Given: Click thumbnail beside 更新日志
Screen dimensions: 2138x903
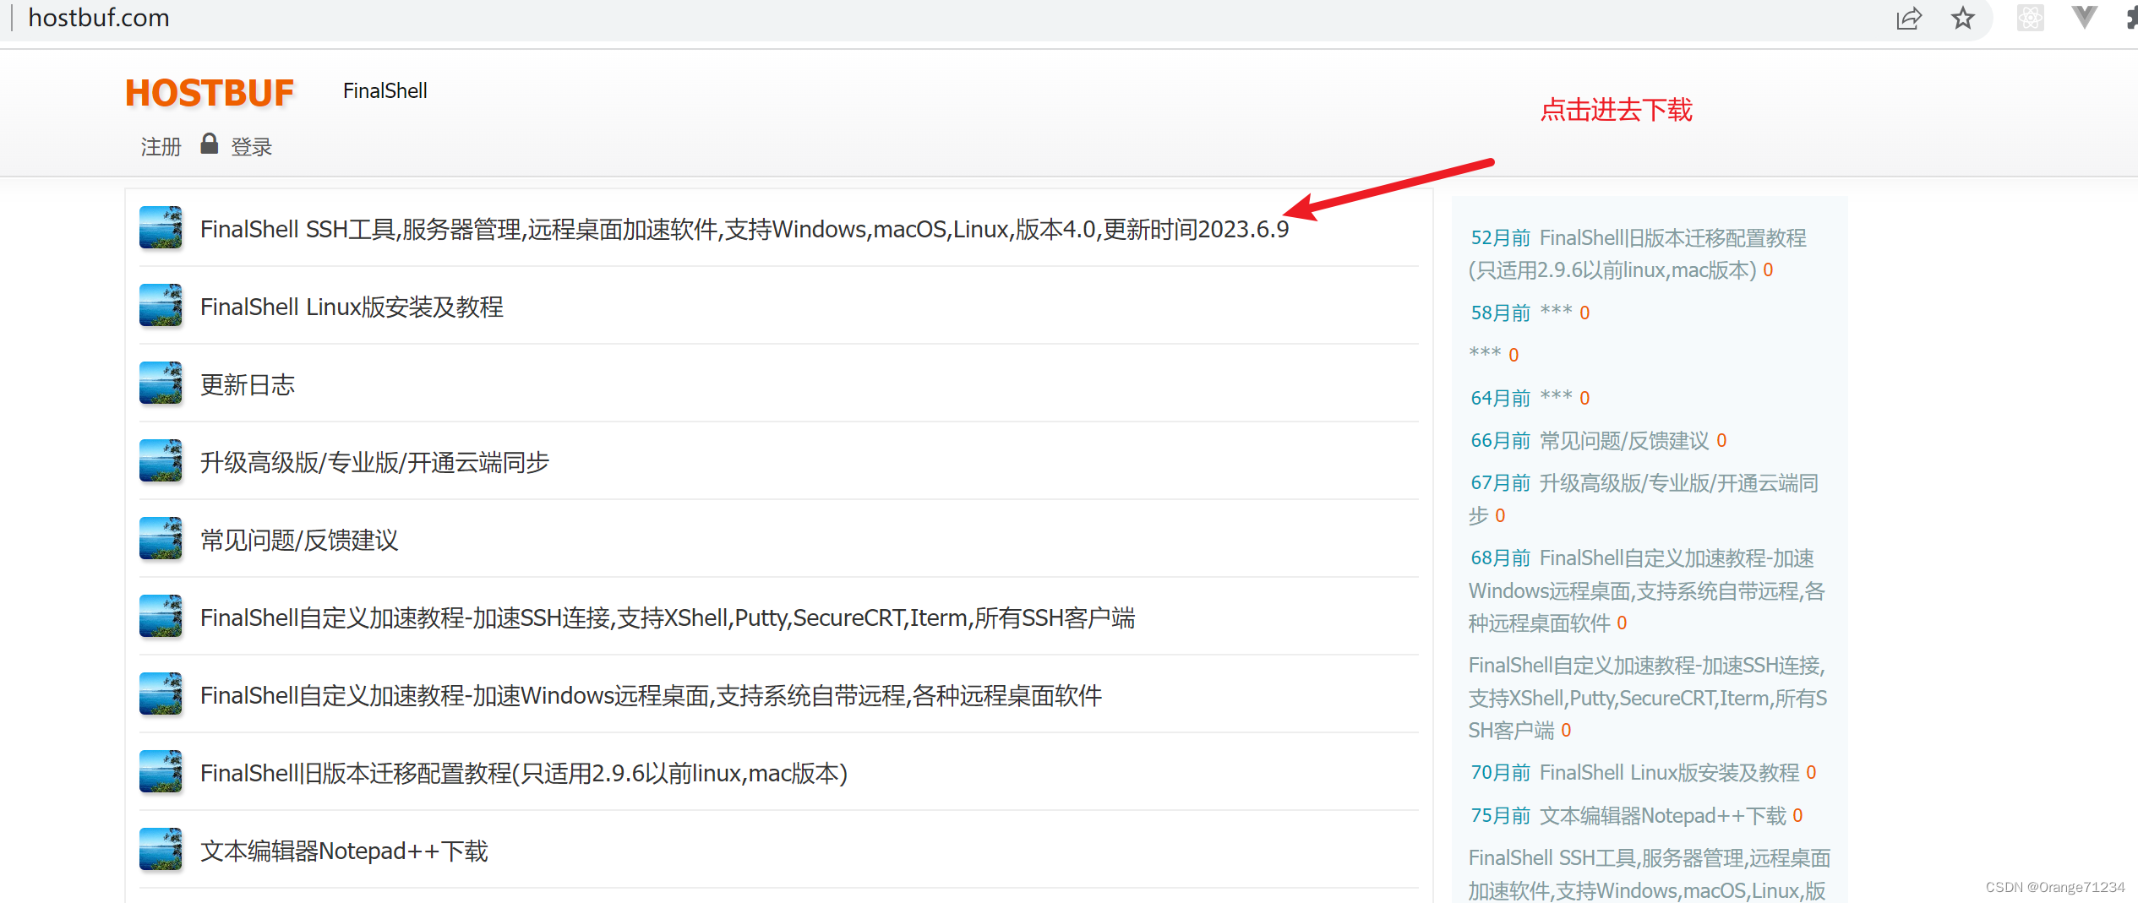Looking at the screenshot, I should point(161,383).
